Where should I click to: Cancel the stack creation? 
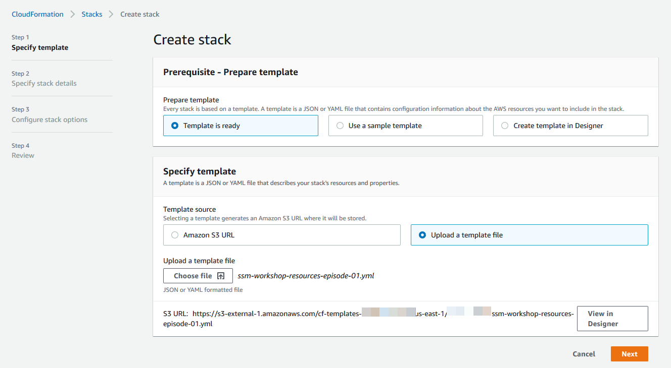pos(584,354)
